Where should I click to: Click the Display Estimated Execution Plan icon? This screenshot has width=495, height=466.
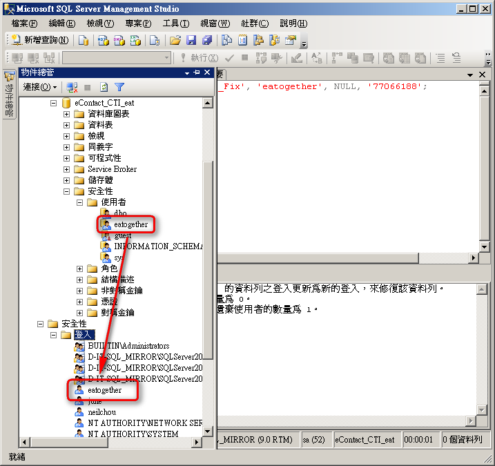click(261, 58)
